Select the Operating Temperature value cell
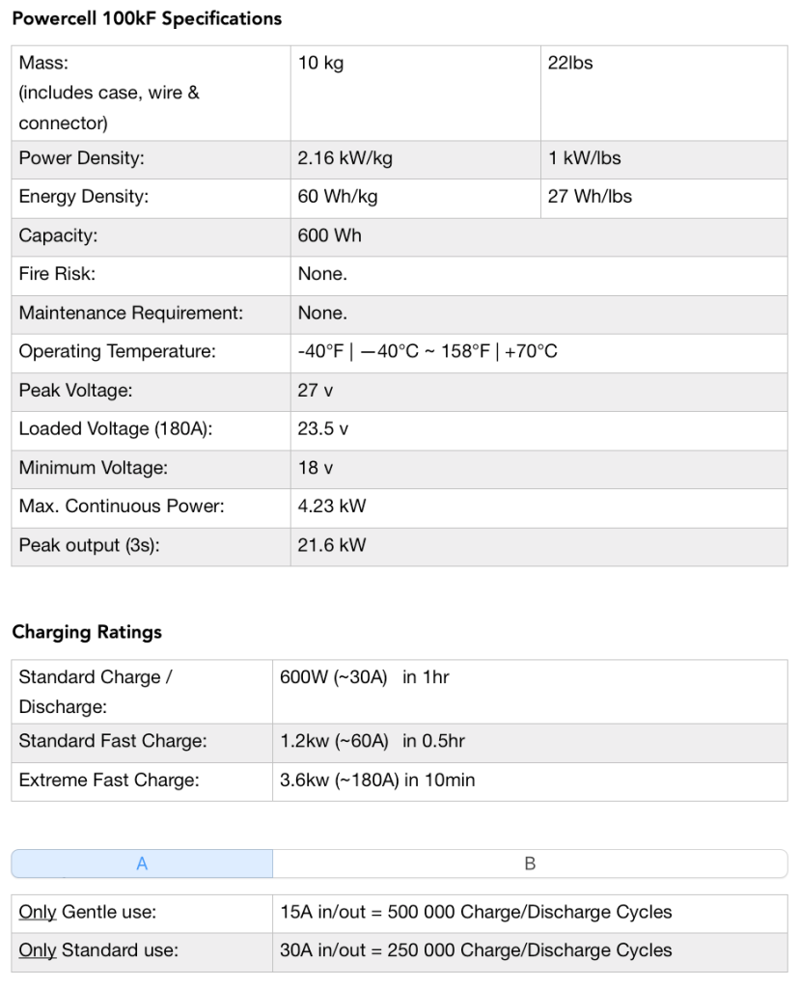 coord(427,352)
